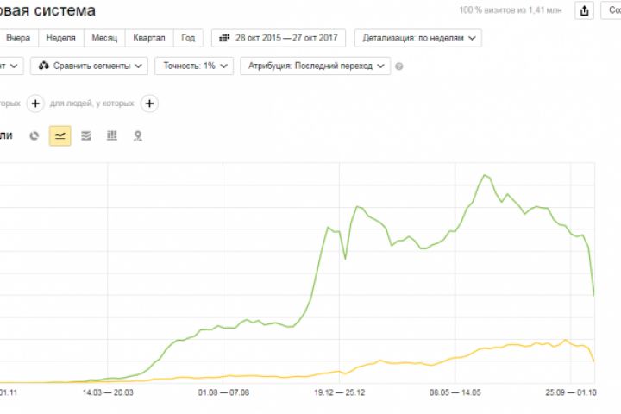Expand the Точность: 1% dropdown
The width and height of the screenshot is (621, 414).
194,66
